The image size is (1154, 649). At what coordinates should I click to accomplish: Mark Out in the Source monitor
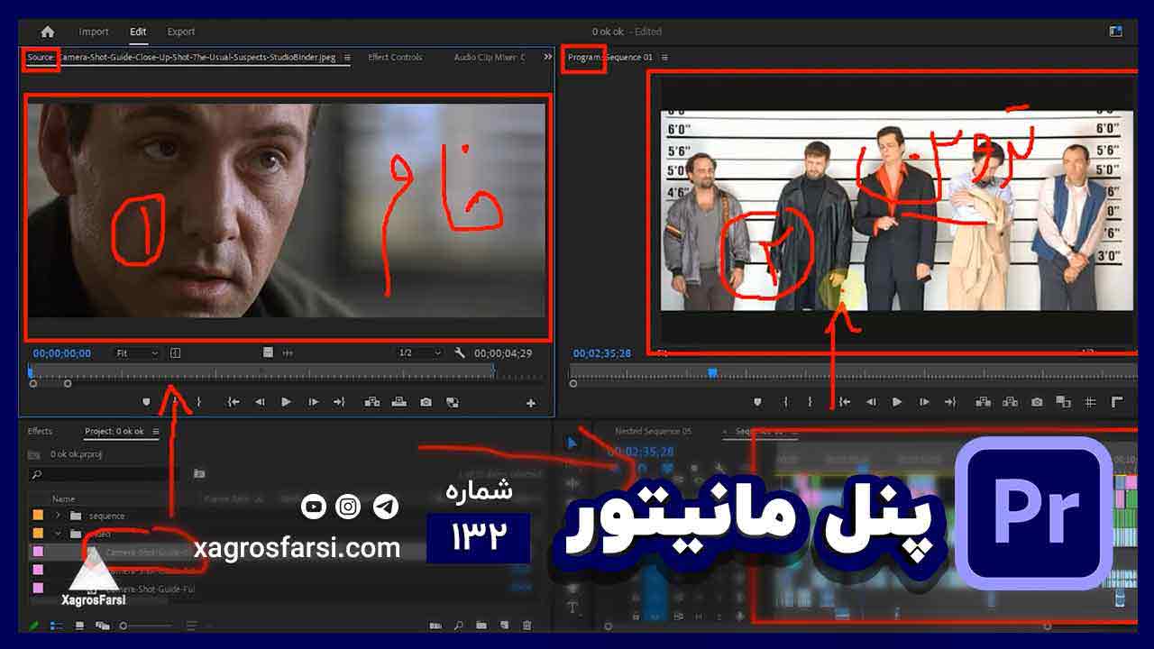[x=198, y=402]
